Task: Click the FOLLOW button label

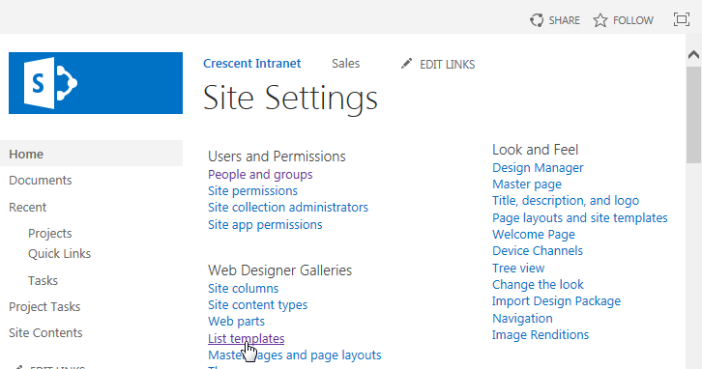Action: pyautogui.click(x=633, y=20)
